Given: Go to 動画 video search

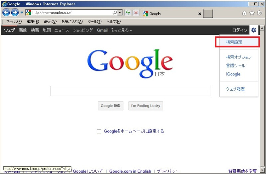Looking at the screenshot, I should 35,30.
